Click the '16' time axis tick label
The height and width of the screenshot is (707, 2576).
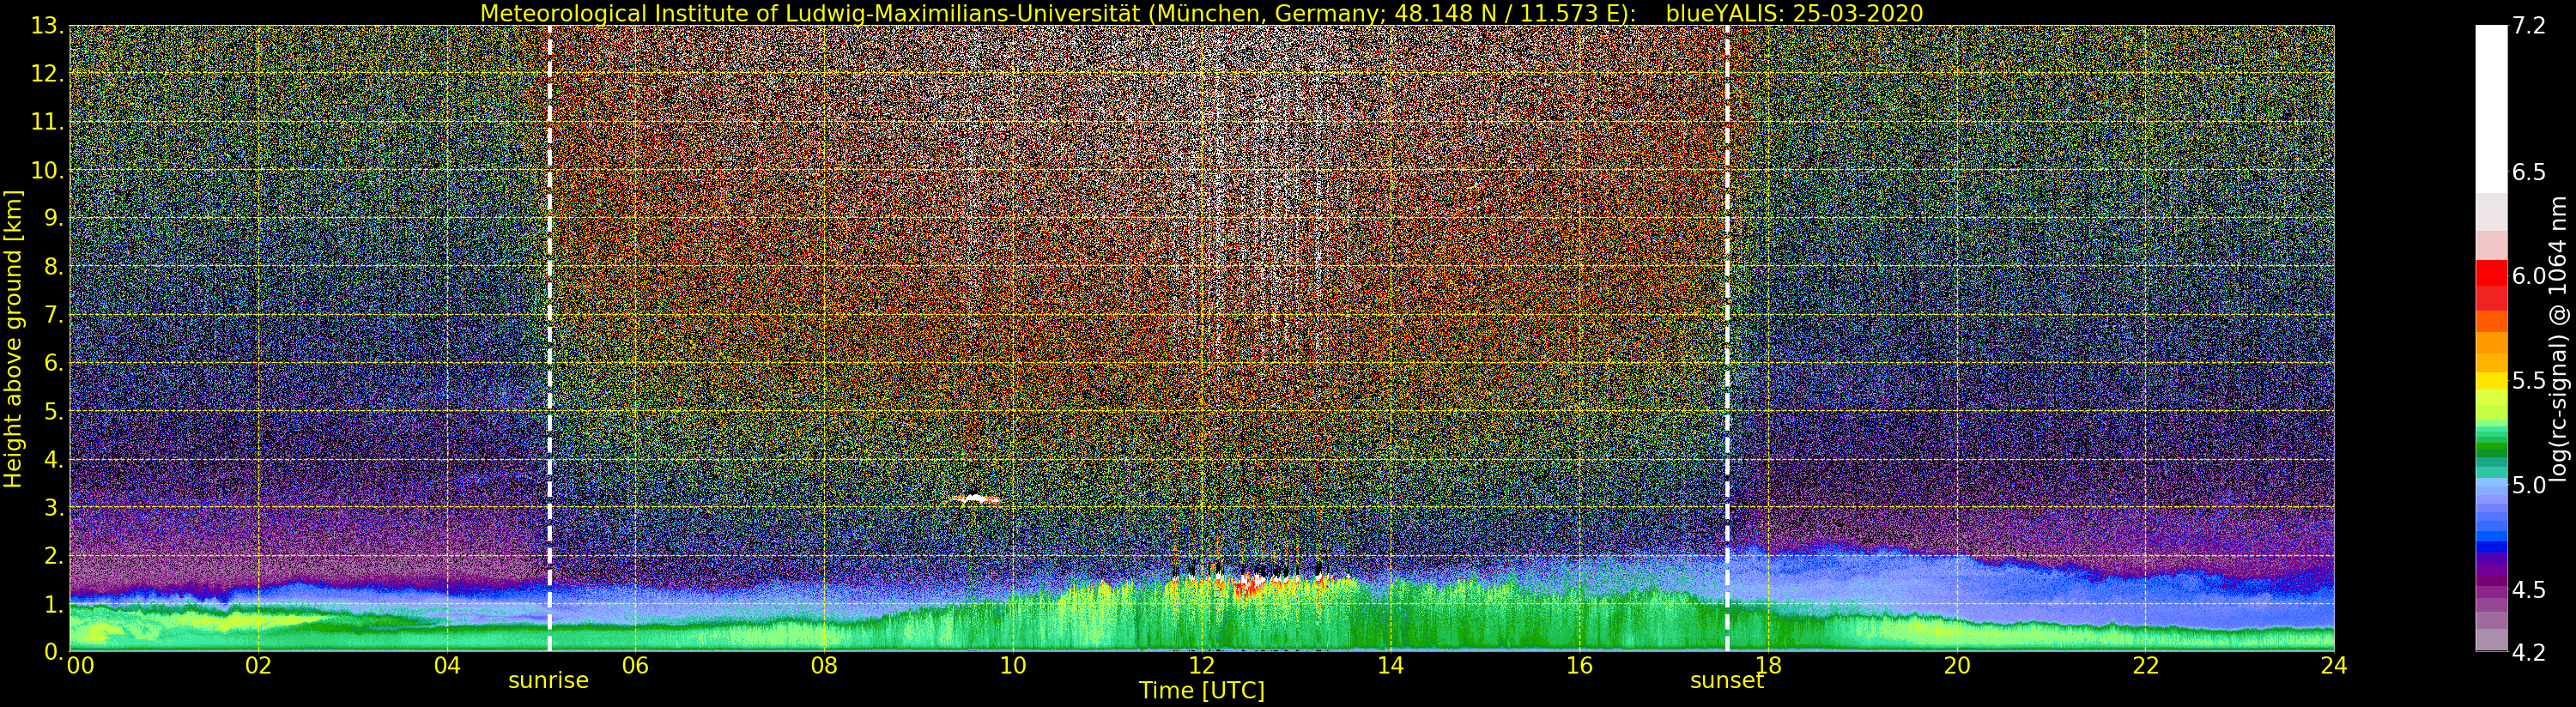point(1579,666)
